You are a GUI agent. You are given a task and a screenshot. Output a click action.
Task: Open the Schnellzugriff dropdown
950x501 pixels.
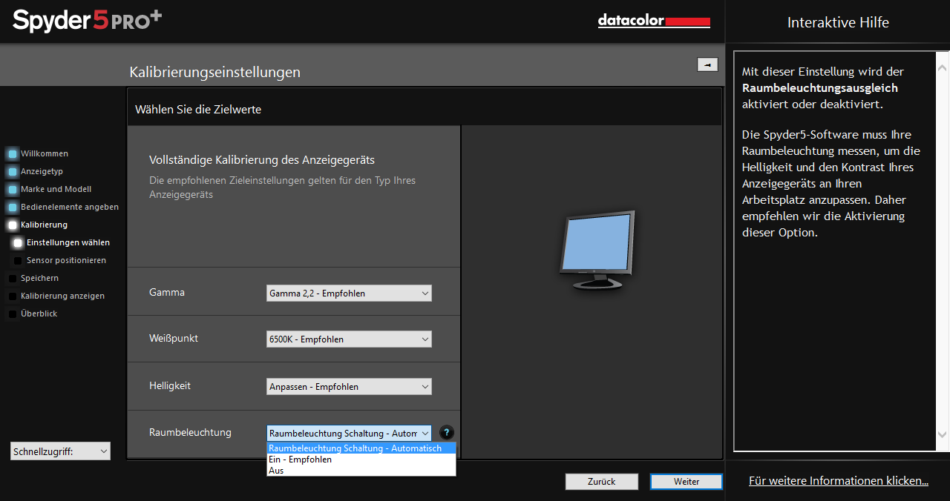click(x=61, y=451)
